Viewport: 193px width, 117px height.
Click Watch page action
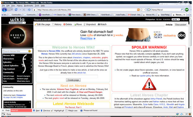102,24
